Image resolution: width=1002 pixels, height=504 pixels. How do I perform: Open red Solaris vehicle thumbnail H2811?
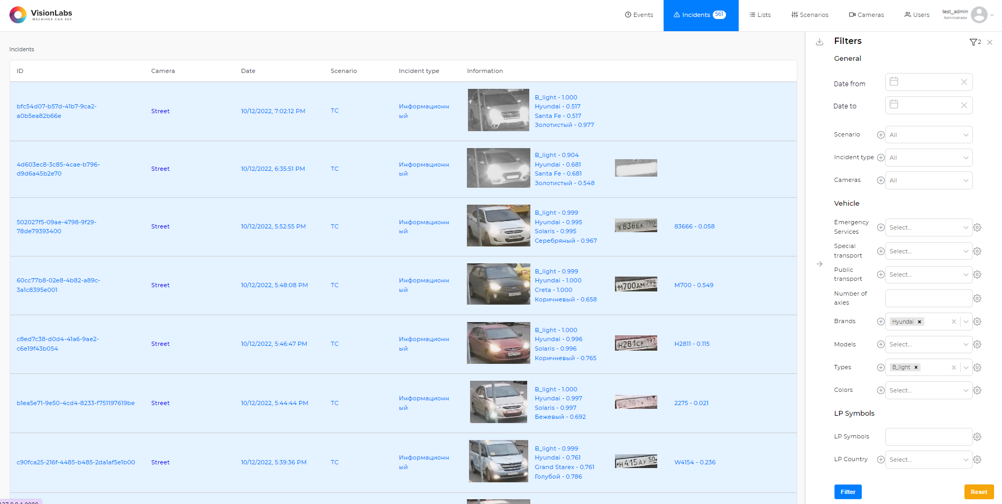click(x=498, y=343)
